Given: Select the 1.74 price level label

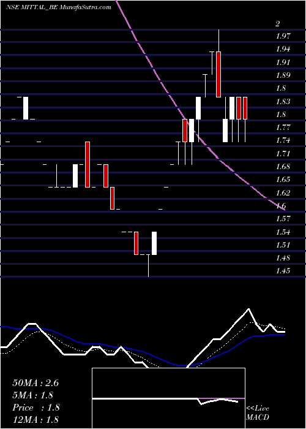Looking at the screenshot, I should click(x=283, y=140).
